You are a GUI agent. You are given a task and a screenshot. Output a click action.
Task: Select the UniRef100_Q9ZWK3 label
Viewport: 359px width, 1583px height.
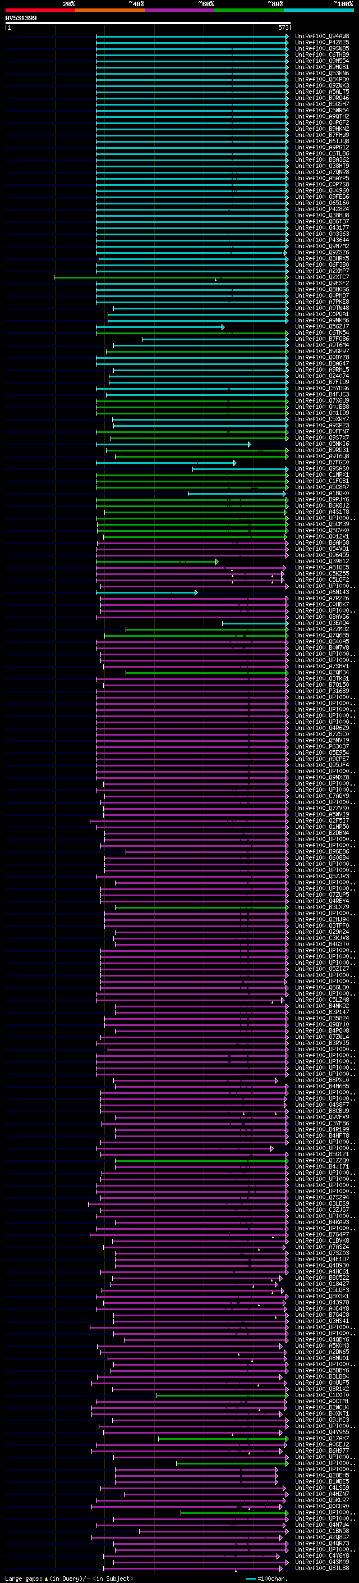click(322, 85)
